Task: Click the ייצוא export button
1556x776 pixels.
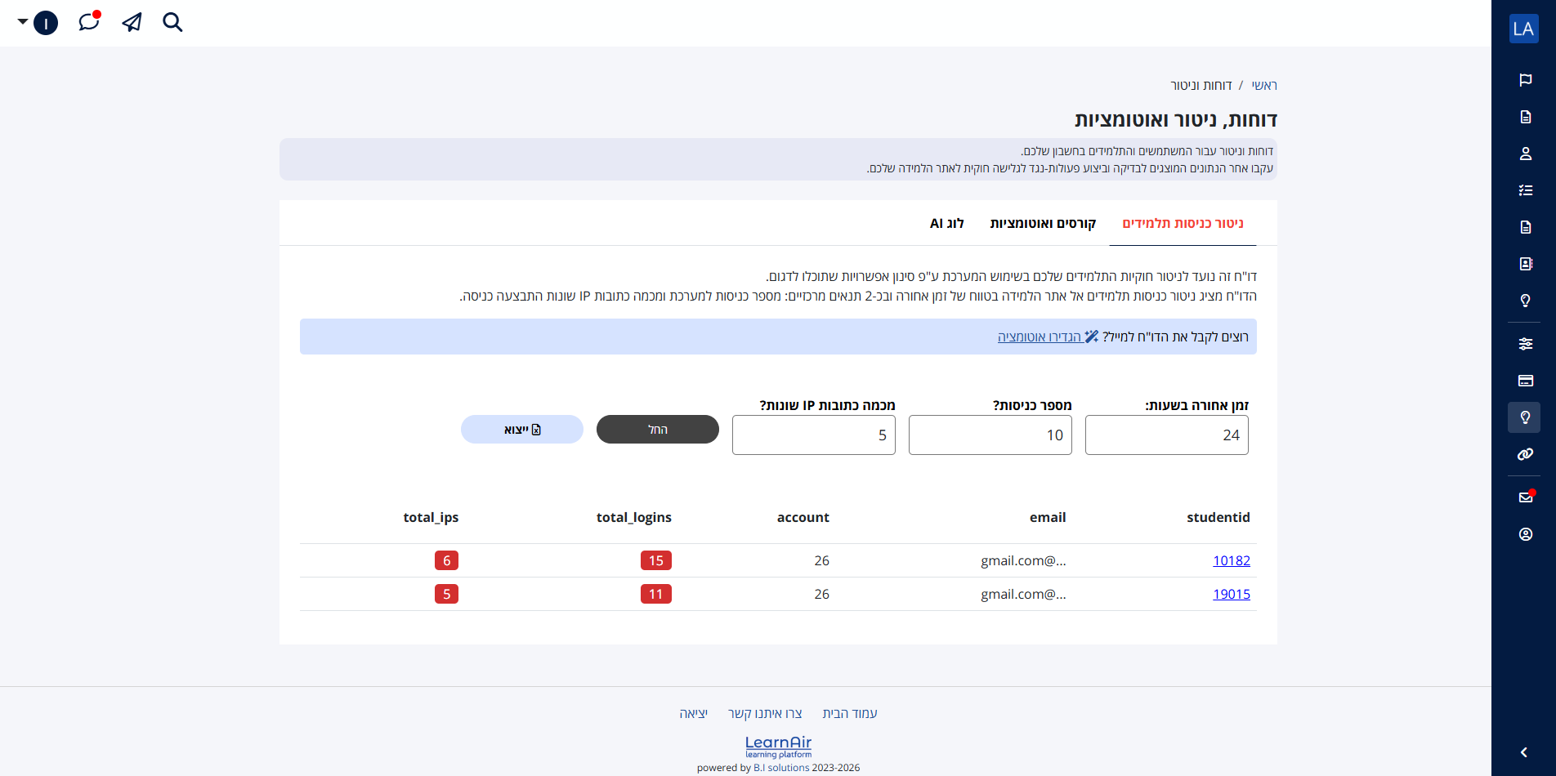Action: [x=522, y=430]
